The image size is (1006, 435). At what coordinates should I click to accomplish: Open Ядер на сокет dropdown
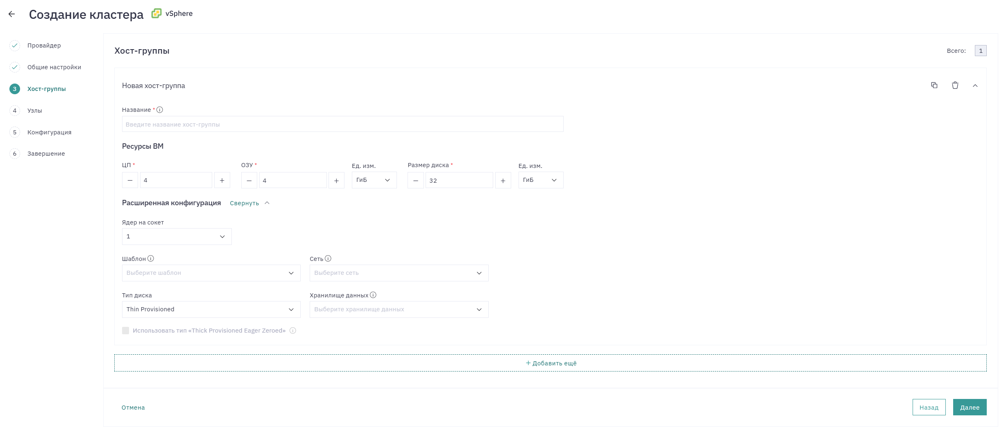177,236
